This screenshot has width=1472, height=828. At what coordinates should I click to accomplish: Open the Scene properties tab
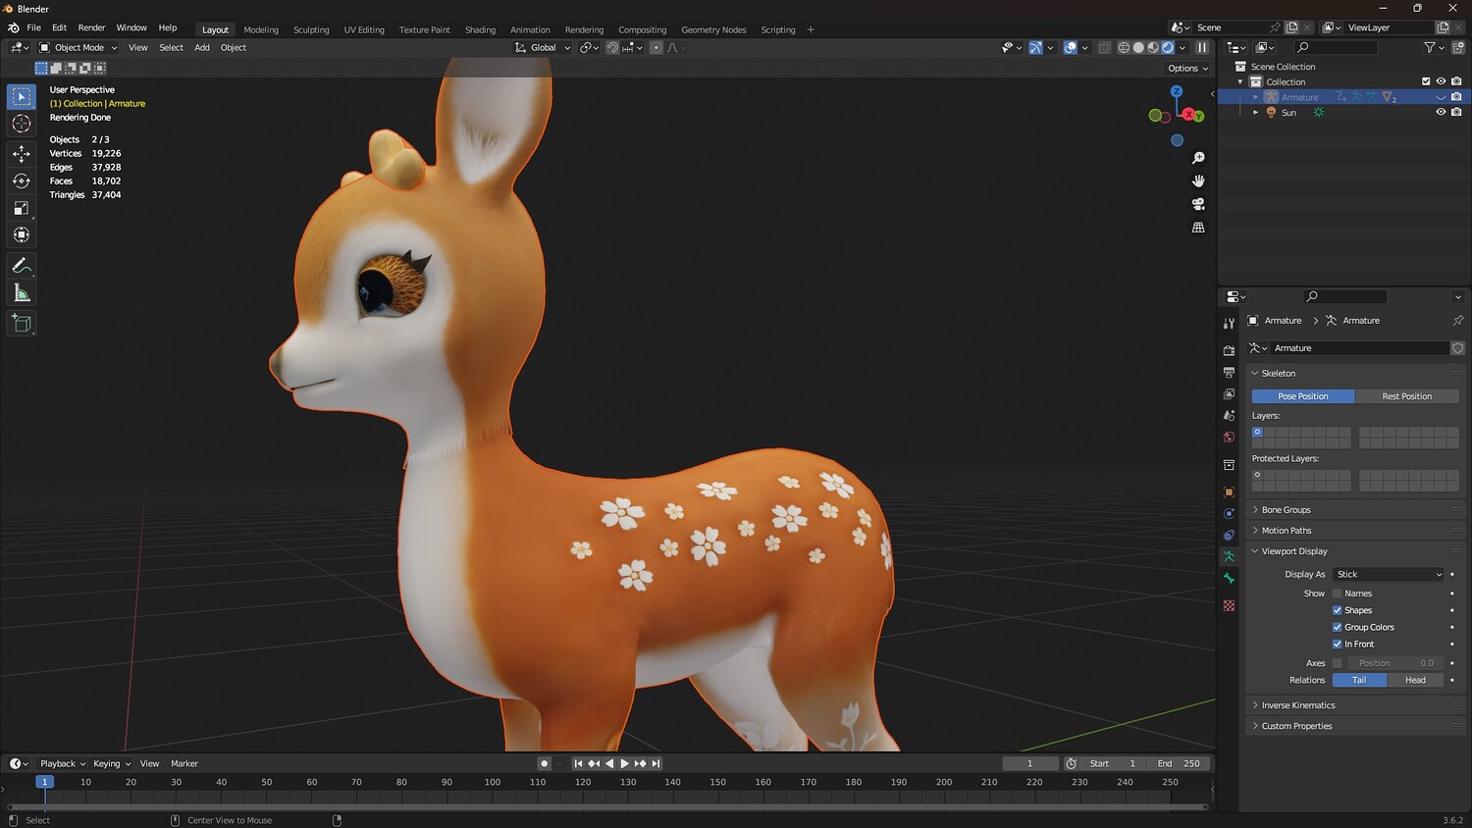[1229, 416]
